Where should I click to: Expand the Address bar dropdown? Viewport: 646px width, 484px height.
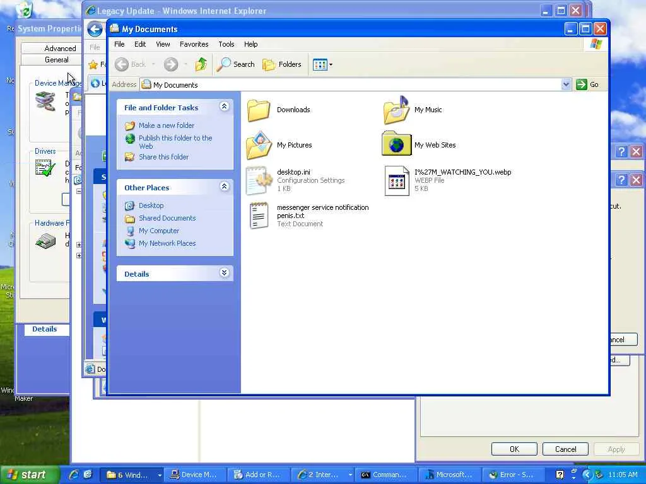pos(566,84)
